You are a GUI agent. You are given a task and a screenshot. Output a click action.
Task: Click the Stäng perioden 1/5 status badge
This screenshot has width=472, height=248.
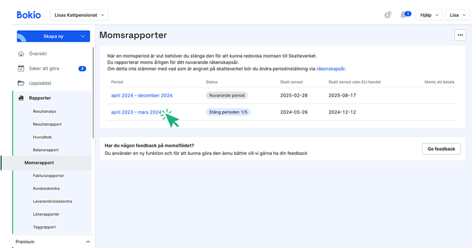click(x=228, y=112)
